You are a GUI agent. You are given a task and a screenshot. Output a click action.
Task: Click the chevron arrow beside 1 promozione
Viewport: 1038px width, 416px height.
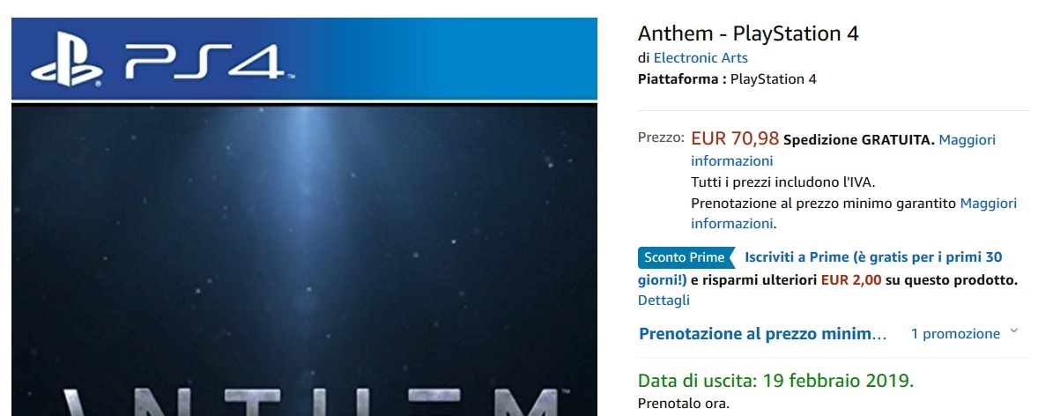[1013, 331]
